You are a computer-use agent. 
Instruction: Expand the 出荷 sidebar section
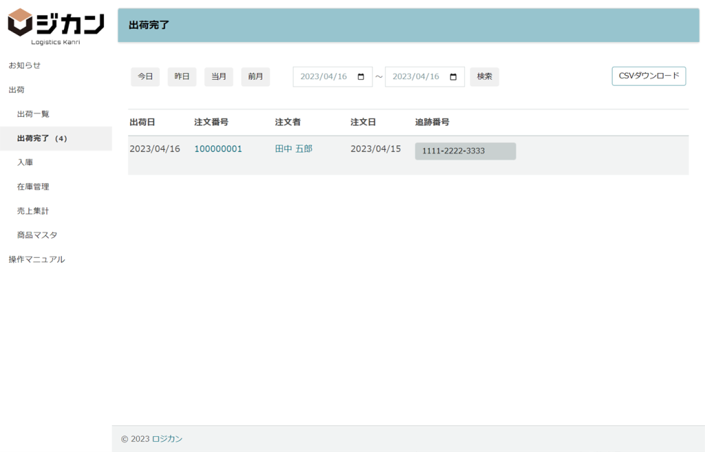click(x=17, y=90)
